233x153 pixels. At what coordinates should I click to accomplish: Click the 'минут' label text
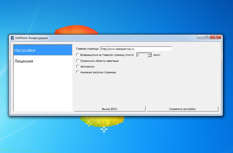(157, 55)
